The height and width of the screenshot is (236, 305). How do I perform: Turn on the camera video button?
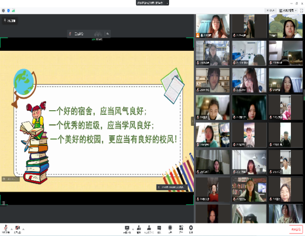[x=18, y=227]
